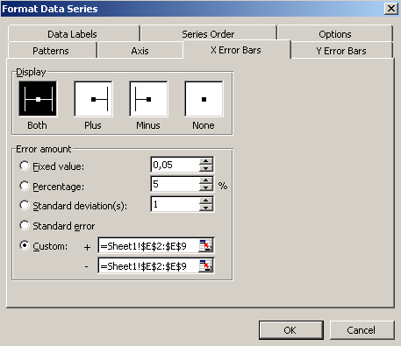
Task: Open range selector for custom plus value
Action: 206,246
